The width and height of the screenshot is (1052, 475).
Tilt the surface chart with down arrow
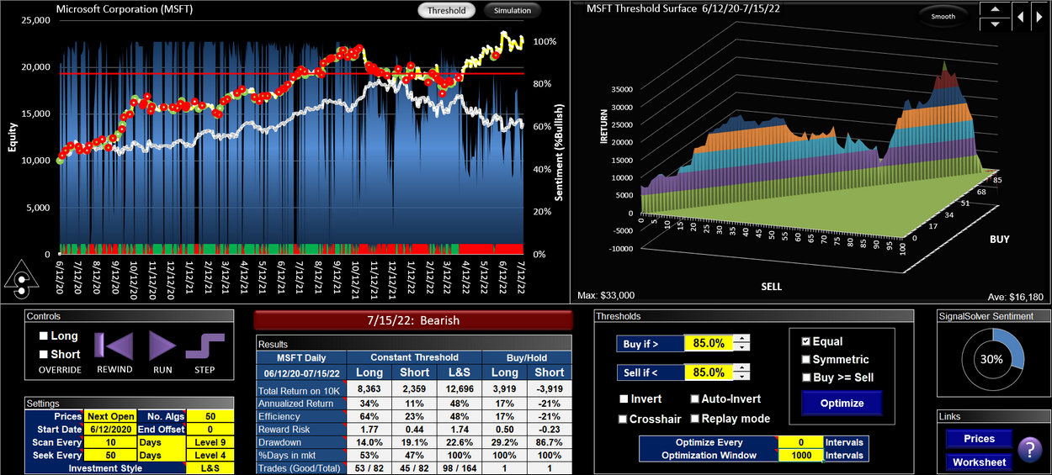tap(995, 24)
